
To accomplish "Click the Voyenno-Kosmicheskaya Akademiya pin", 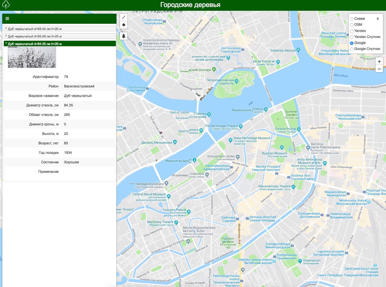I will tap(140, 44).
